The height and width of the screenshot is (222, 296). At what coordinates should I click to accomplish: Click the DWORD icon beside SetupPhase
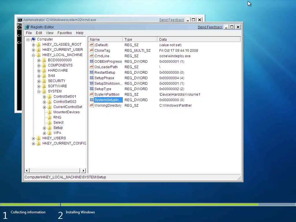[92, 78]
